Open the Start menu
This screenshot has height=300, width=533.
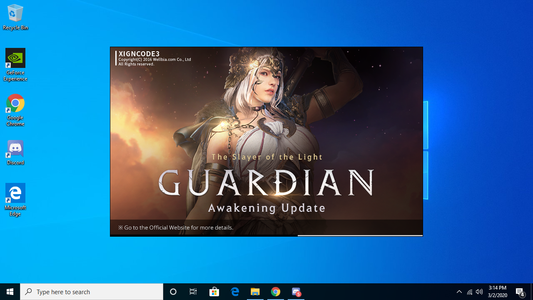[x=10, y=292]
